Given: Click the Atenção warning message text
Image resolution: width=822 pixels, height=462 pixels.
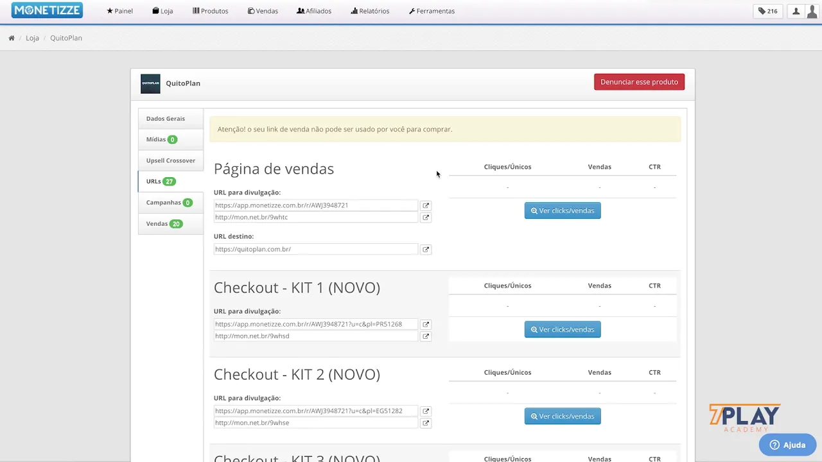Looking at the screenshot, I should click(335, 129).
